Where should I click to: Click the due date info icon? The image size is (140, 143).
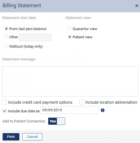[103, 110]
